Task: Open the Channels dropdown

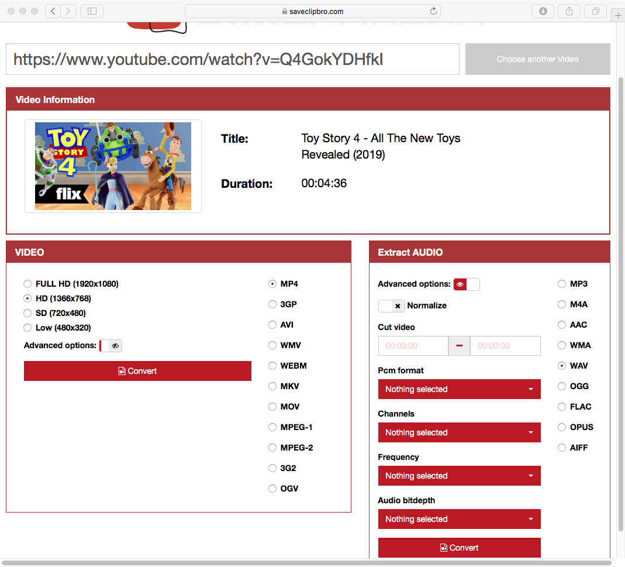Action: (x=459, y=432)
